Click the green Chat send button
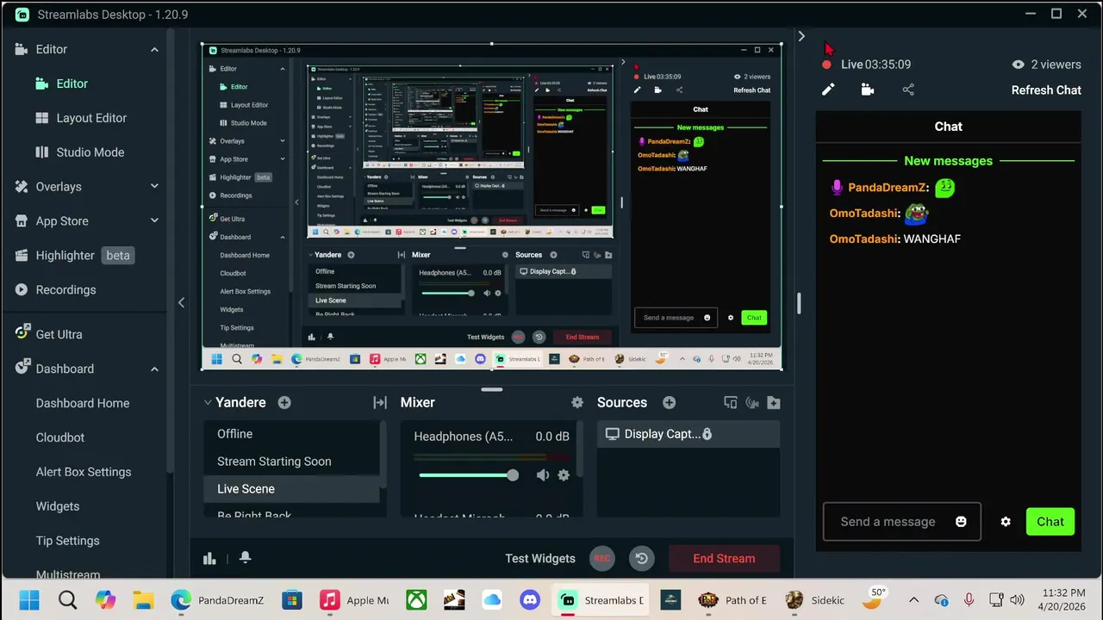This screenshot has height=620, width=1103. pyautogui.click(x=1050, y=522)
